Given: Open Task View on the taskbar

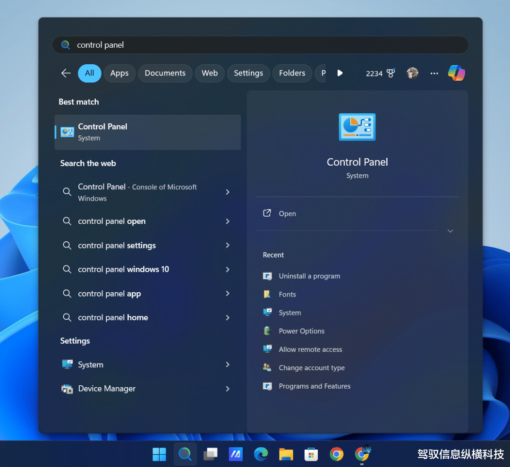Looking at the screenshot, I should [x=211, y=454].
